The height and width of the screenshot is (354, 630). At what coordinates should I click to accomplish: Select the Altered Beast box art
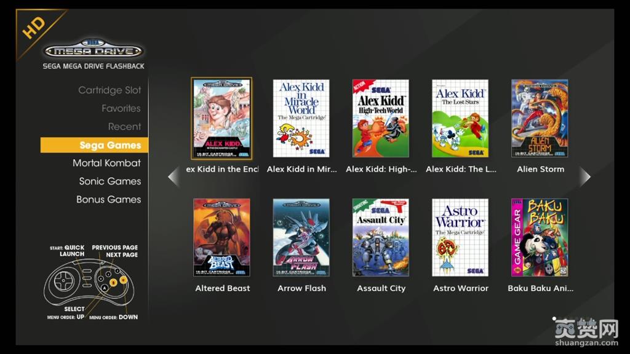(221, 237)
